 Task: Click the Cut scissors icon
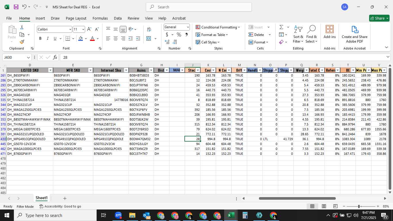[x=22, y=27]
